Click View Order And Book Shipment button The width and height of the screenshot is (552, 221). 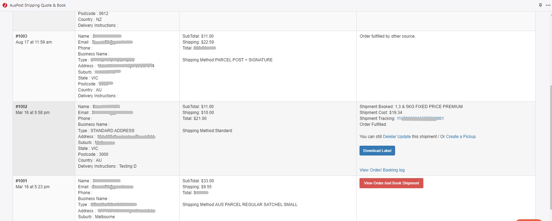[x=391, y=183]
